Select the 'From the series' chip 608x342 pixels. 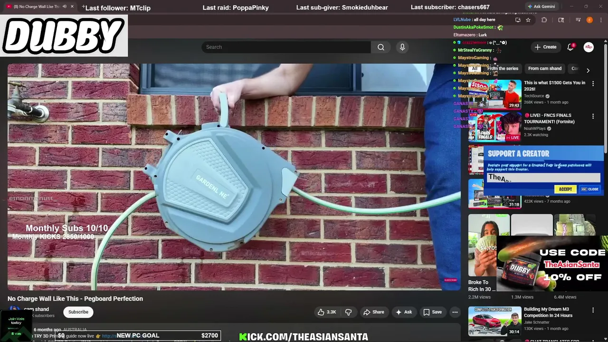coord(503,68)
